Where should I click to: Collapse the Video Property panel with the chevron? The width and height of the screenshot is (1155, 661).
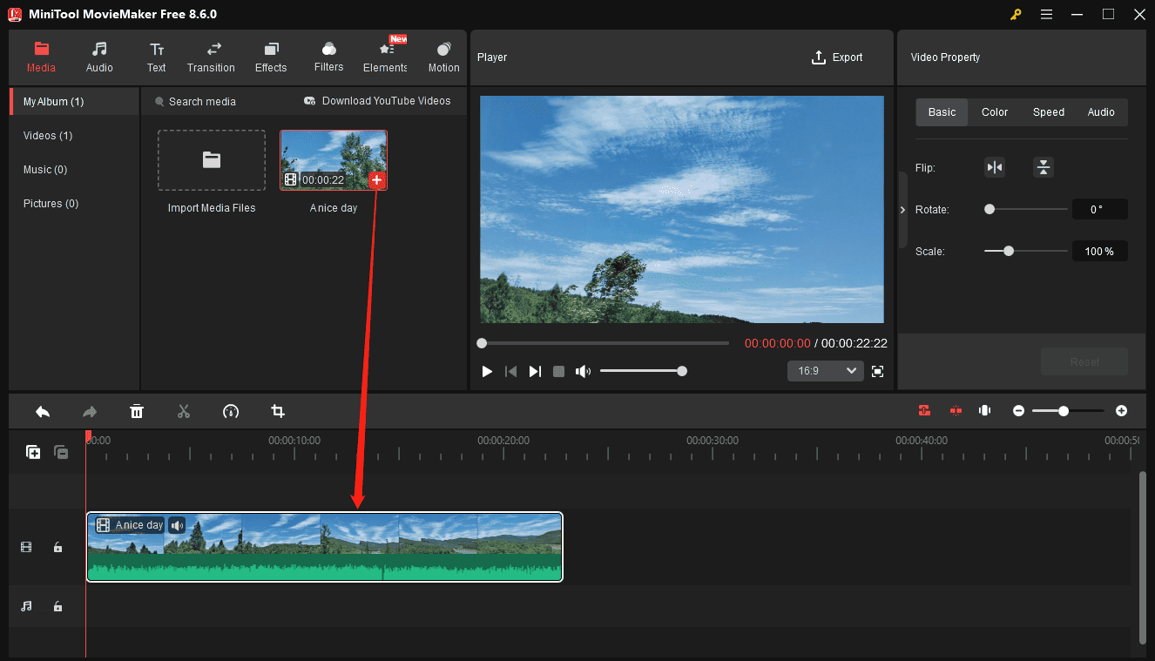coord(902,209)
